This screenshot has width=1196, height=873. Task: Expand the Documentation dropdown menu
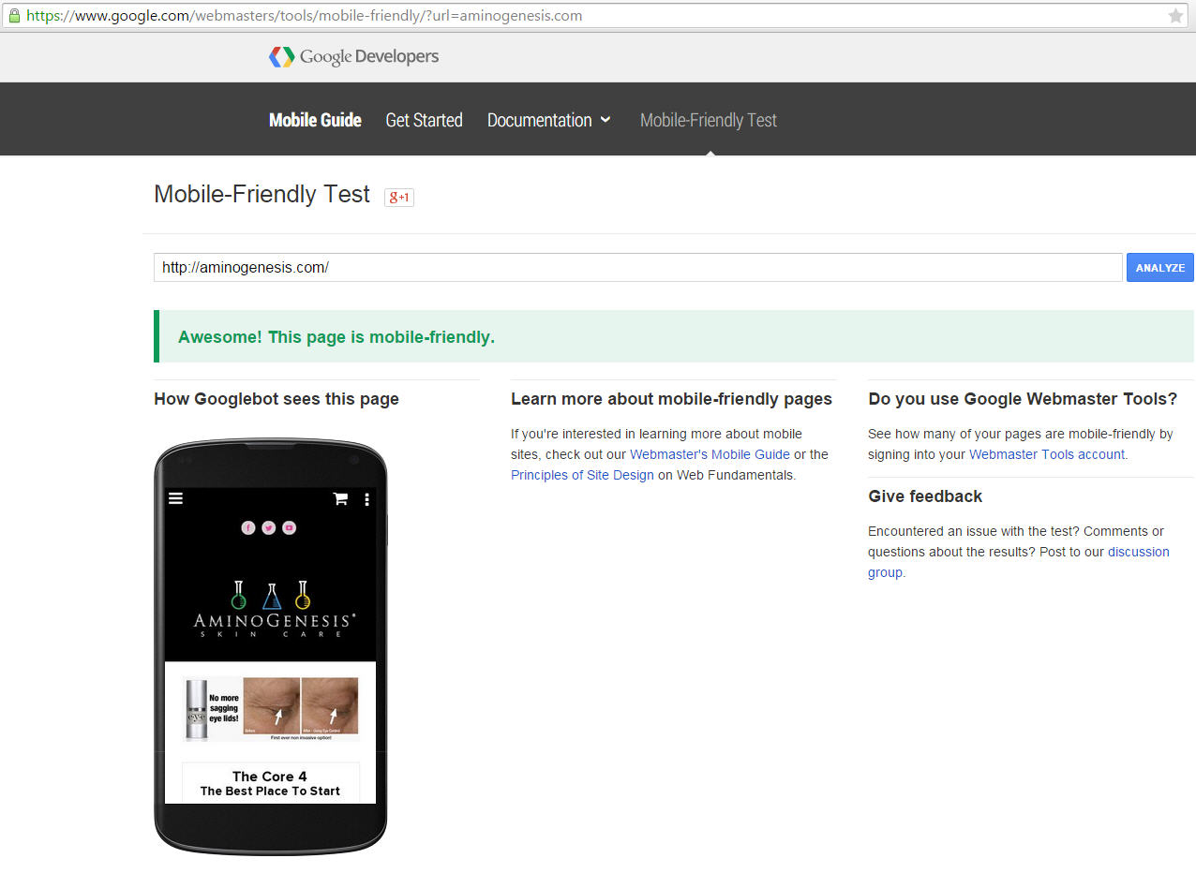tap(549, 120)
